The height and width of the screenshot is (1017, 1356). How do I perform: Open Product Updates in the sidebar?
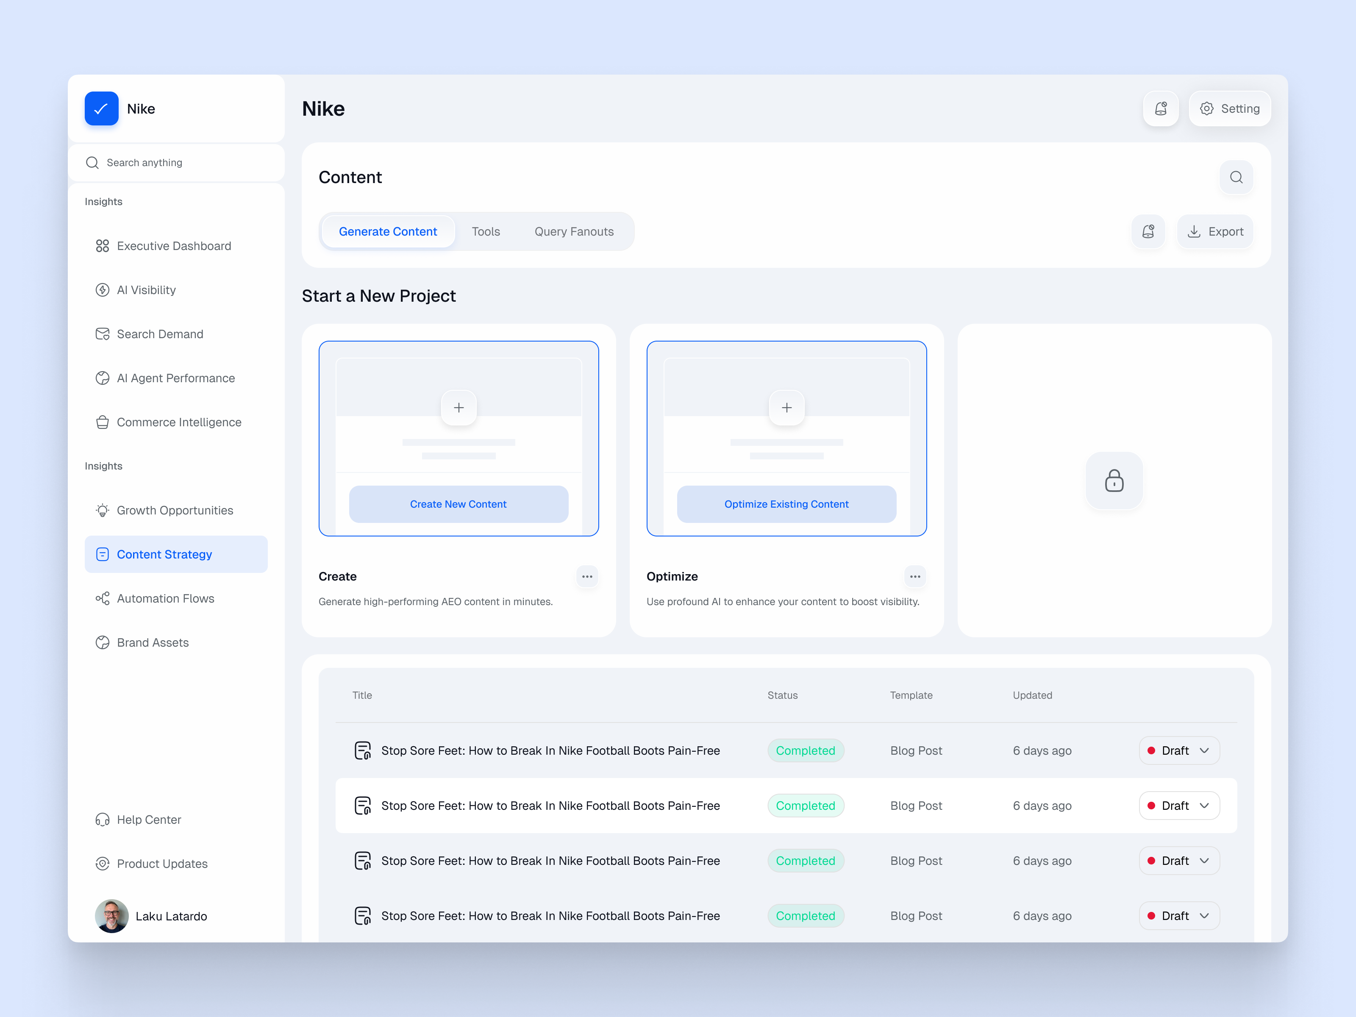(x=176, y=864)
